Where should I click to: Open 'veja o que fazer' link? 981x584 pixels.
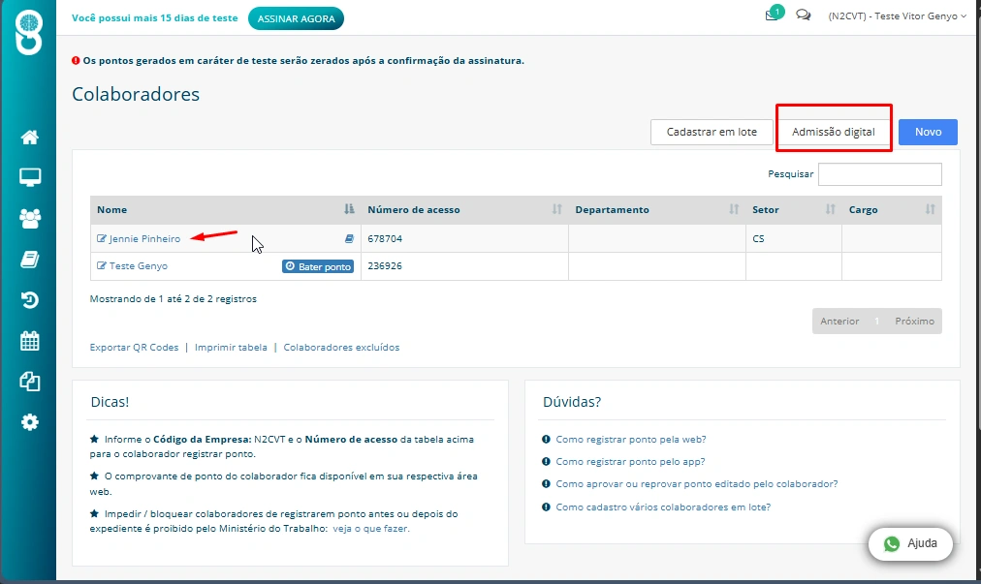point(371,529)
